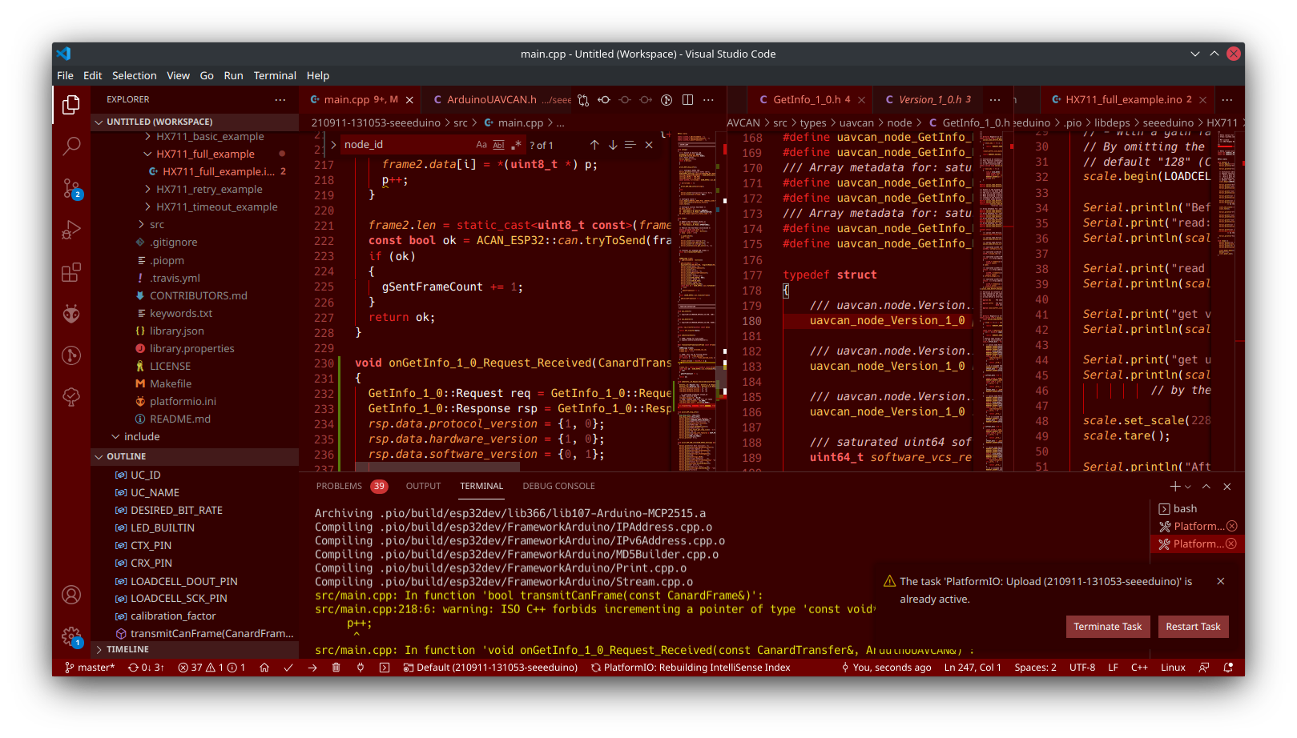Open the Terminal menu
Image resolution: width=1297 pixels, height=738 pixels.
coord(275,75)
